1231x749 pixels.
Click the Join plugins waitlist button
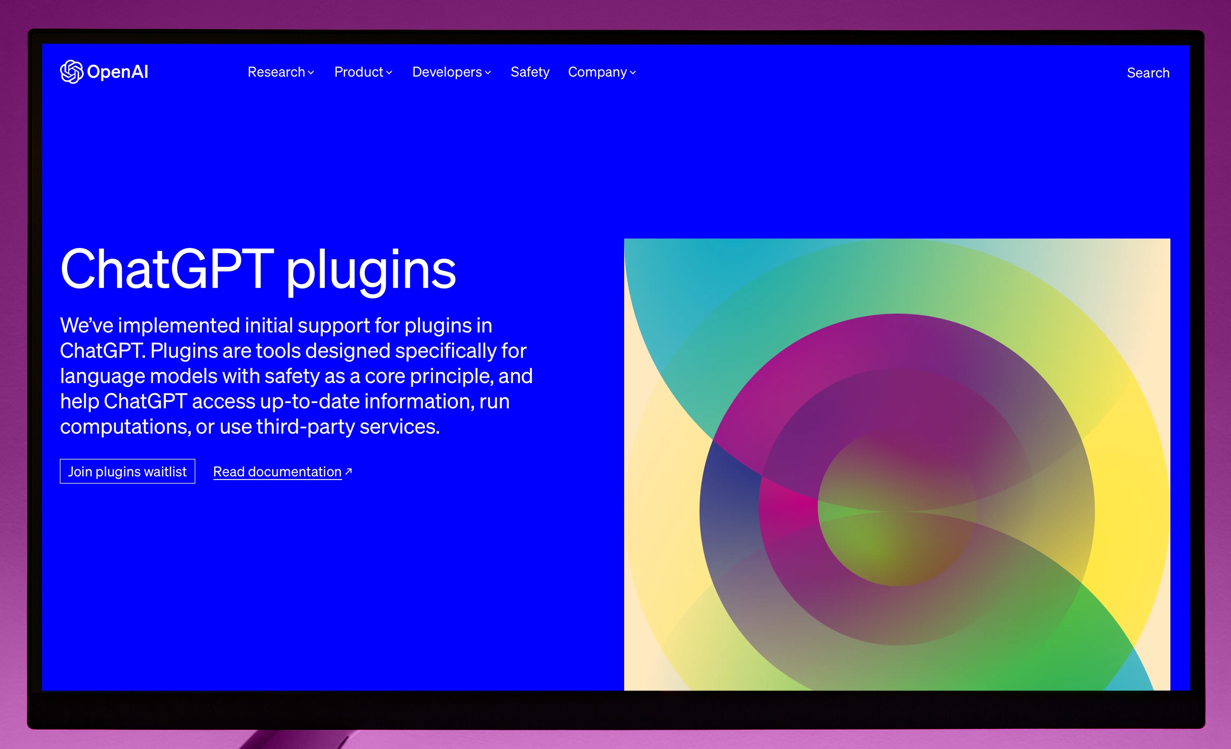coord(127,471)
